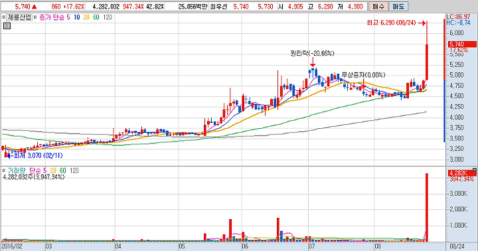Click the tallest red volume bar on 08/24

pos(427,207)
